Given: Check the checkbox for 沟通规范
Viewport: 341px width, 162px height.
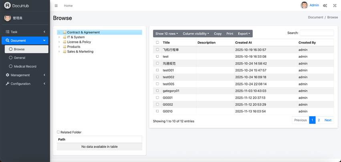Looking at the screenshot, I should coord(157,63).
